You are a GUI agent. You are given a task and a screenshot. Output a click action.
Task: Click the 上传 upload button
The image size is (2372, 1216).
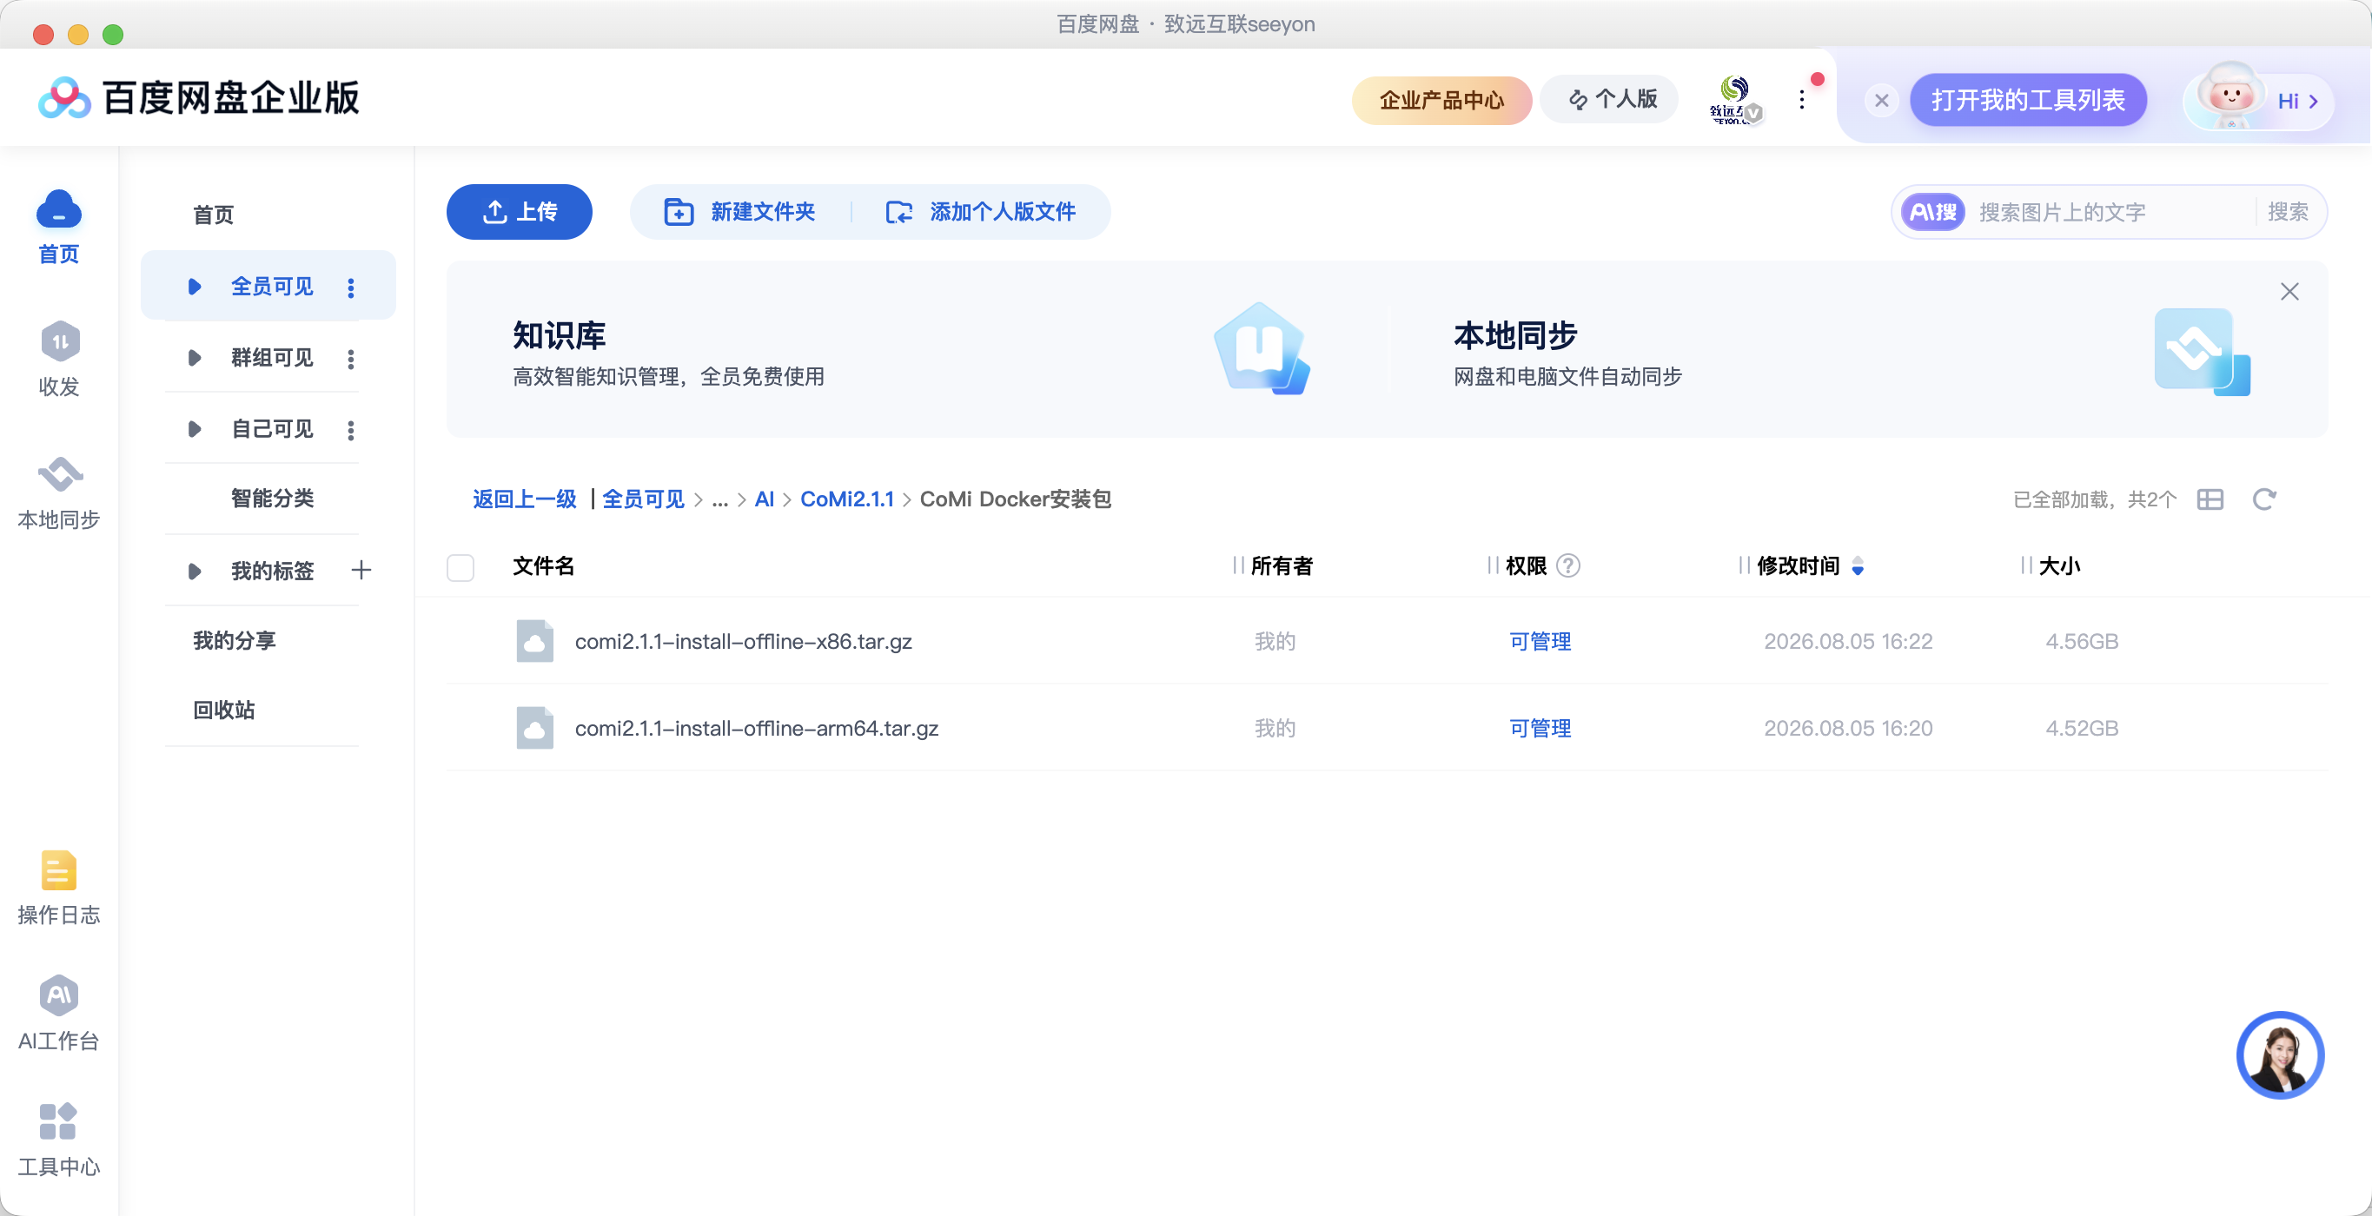pos(520,212)
